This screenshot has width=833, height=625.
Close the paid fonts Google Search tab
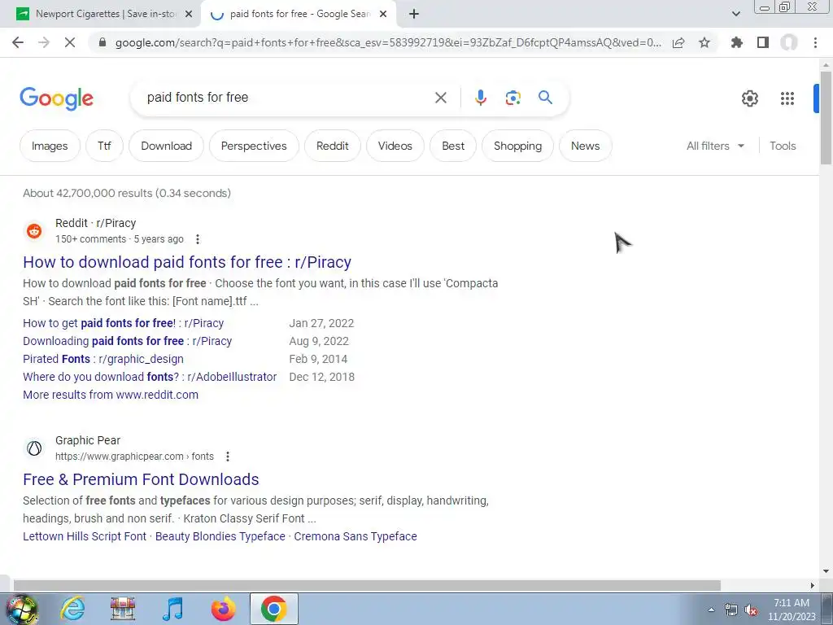pos(383,14)
